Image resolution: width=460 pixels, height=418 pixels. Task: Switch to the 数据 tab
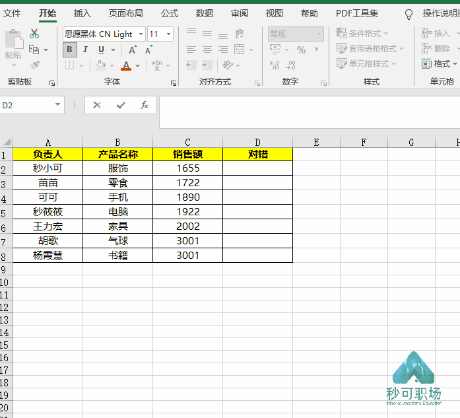(205, 13)
